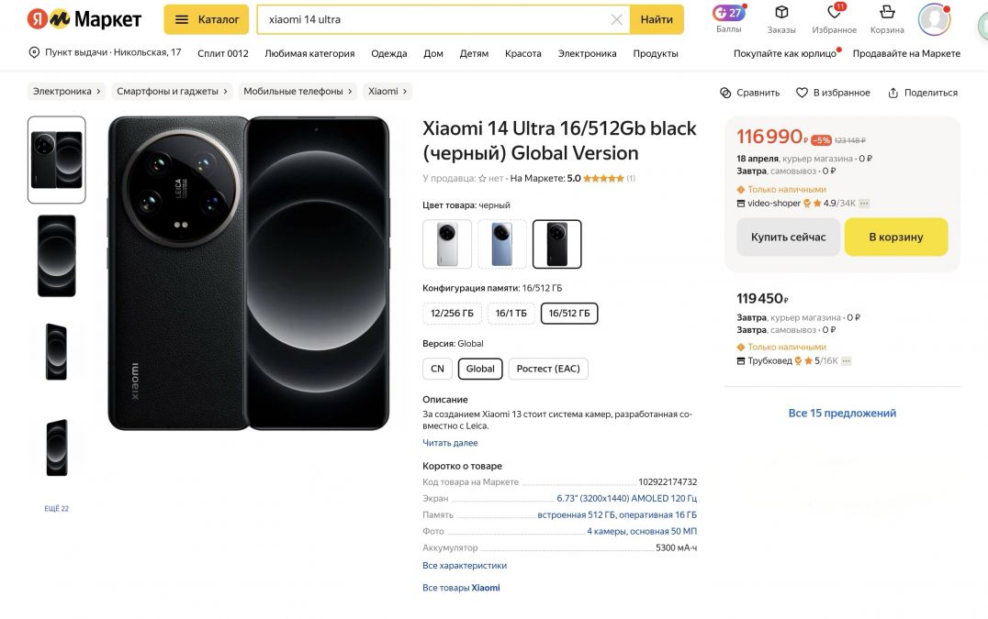The image size is (988, 619).
Task: Click the Сравнить compare icon
Action: pos(725,93)
